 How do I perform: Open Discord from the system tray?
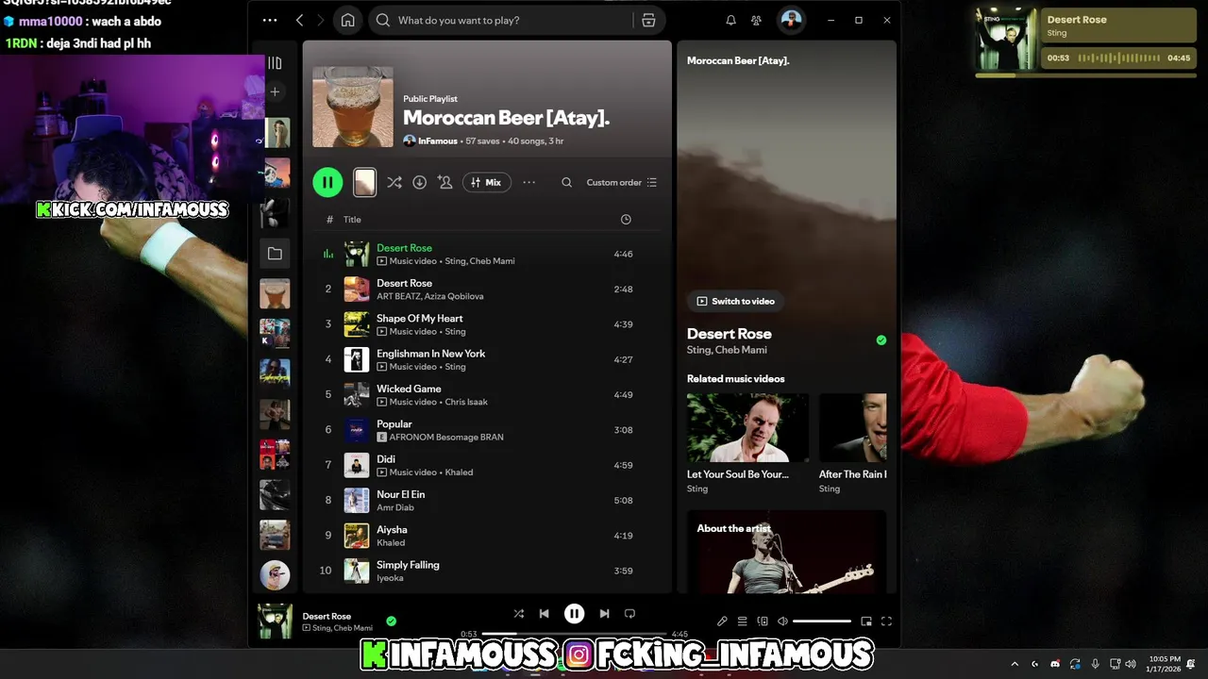click(1055, 664)
